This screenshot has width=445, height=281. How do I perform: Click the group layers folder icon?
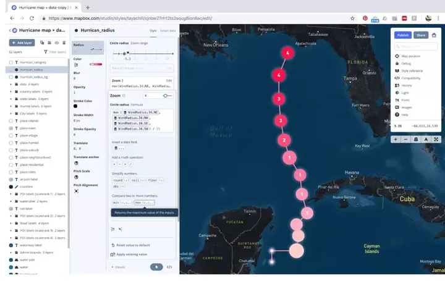49,43
